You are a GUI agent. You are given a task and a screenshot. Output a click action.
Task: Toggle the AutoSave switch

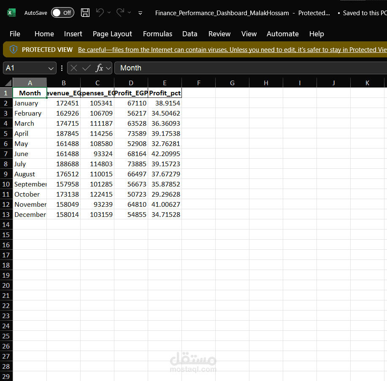coord(63,13)
